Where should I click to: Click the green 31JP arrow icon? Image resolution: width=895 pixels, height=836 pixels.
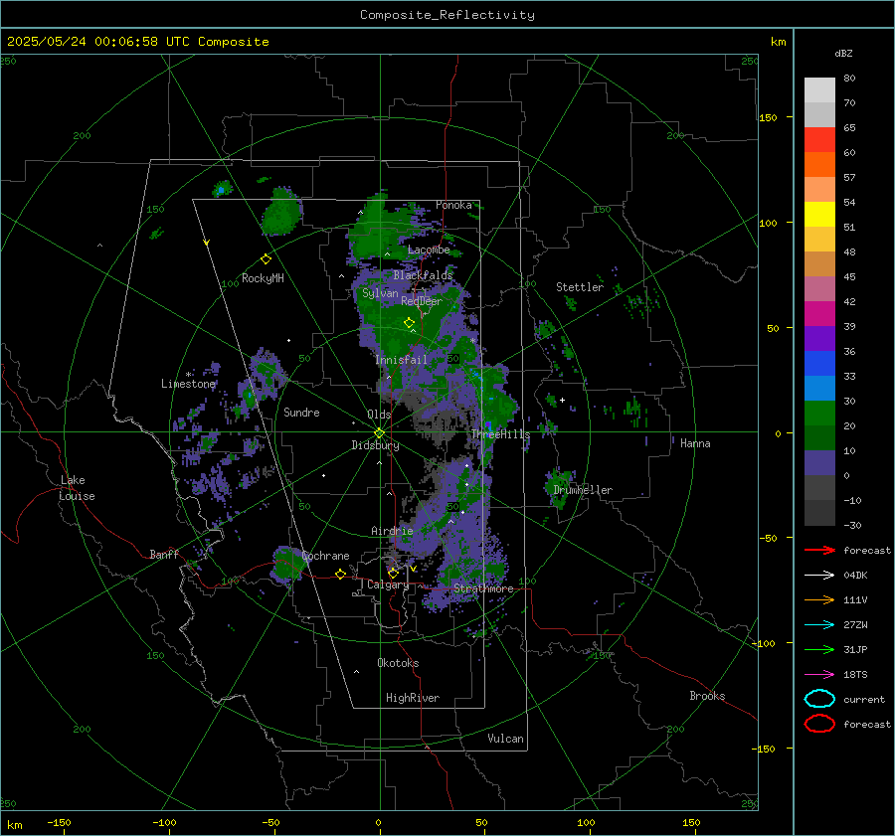(819, 649)
